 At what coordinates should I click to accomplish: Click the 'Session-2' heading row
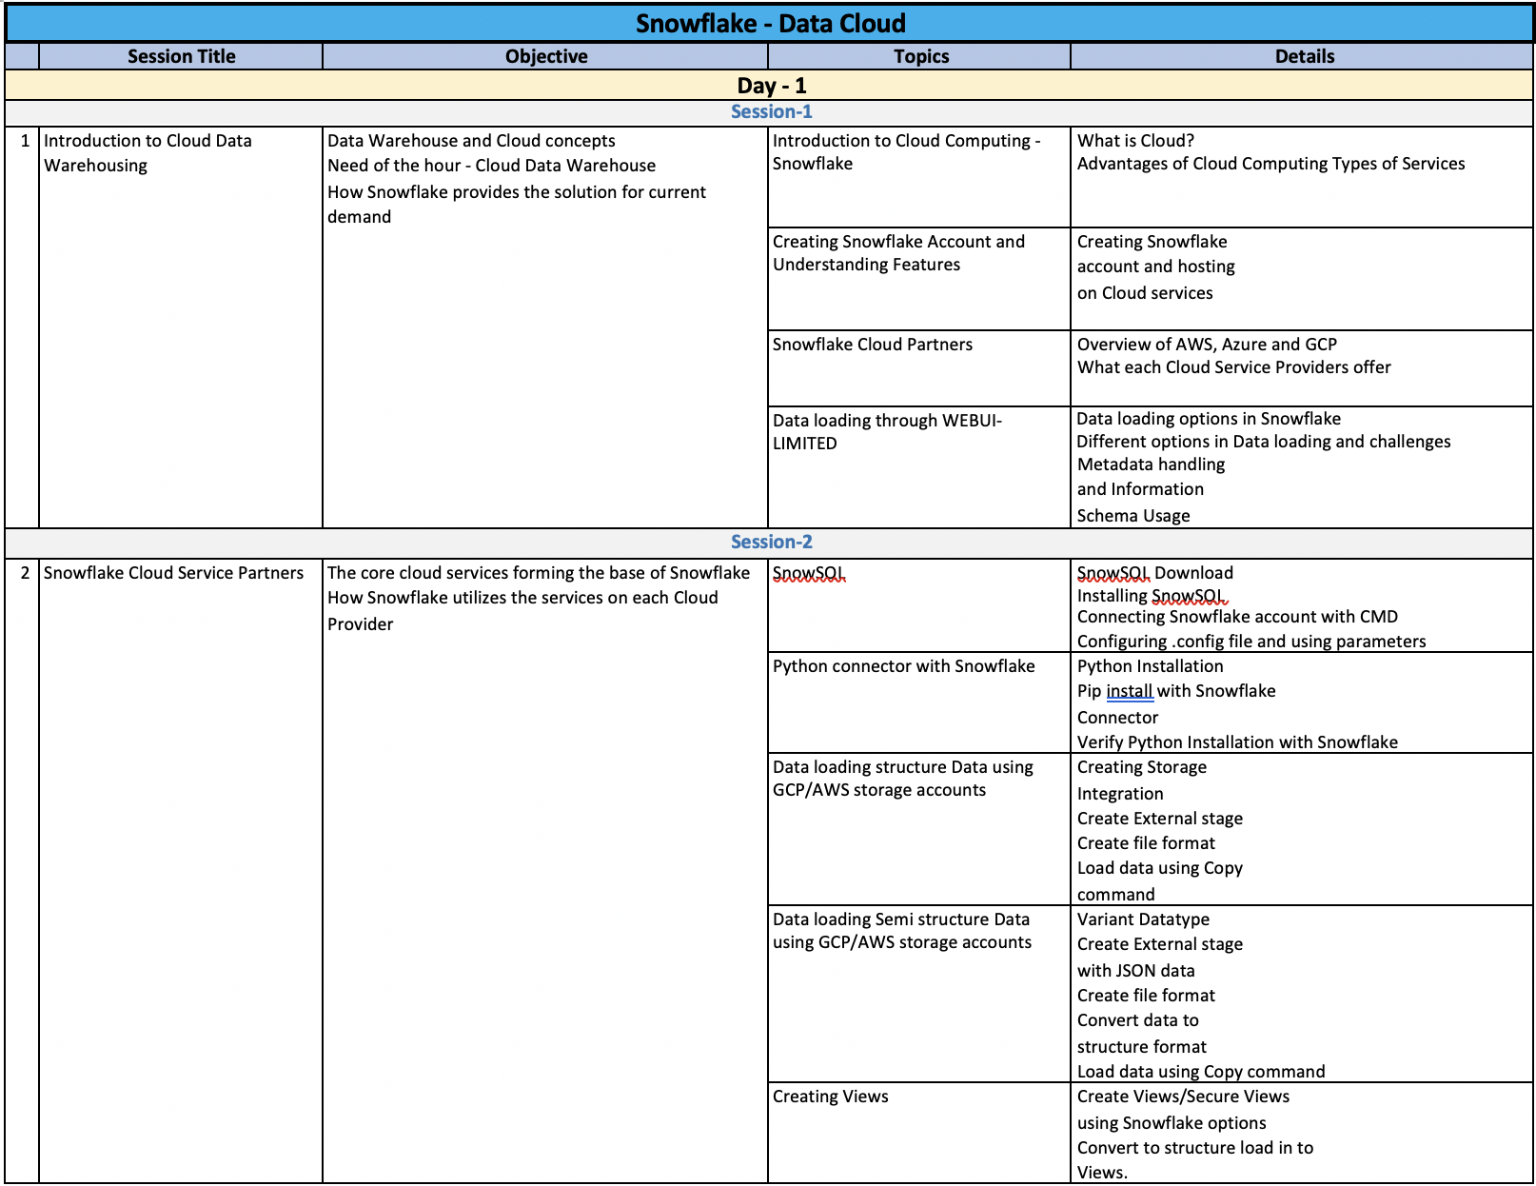click(x=770, y=543)
